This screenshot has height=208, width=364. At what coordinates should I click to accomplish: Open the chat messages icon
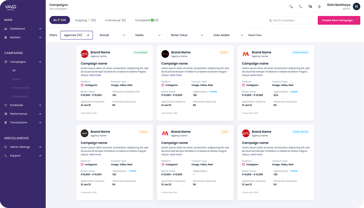point(310,6)
